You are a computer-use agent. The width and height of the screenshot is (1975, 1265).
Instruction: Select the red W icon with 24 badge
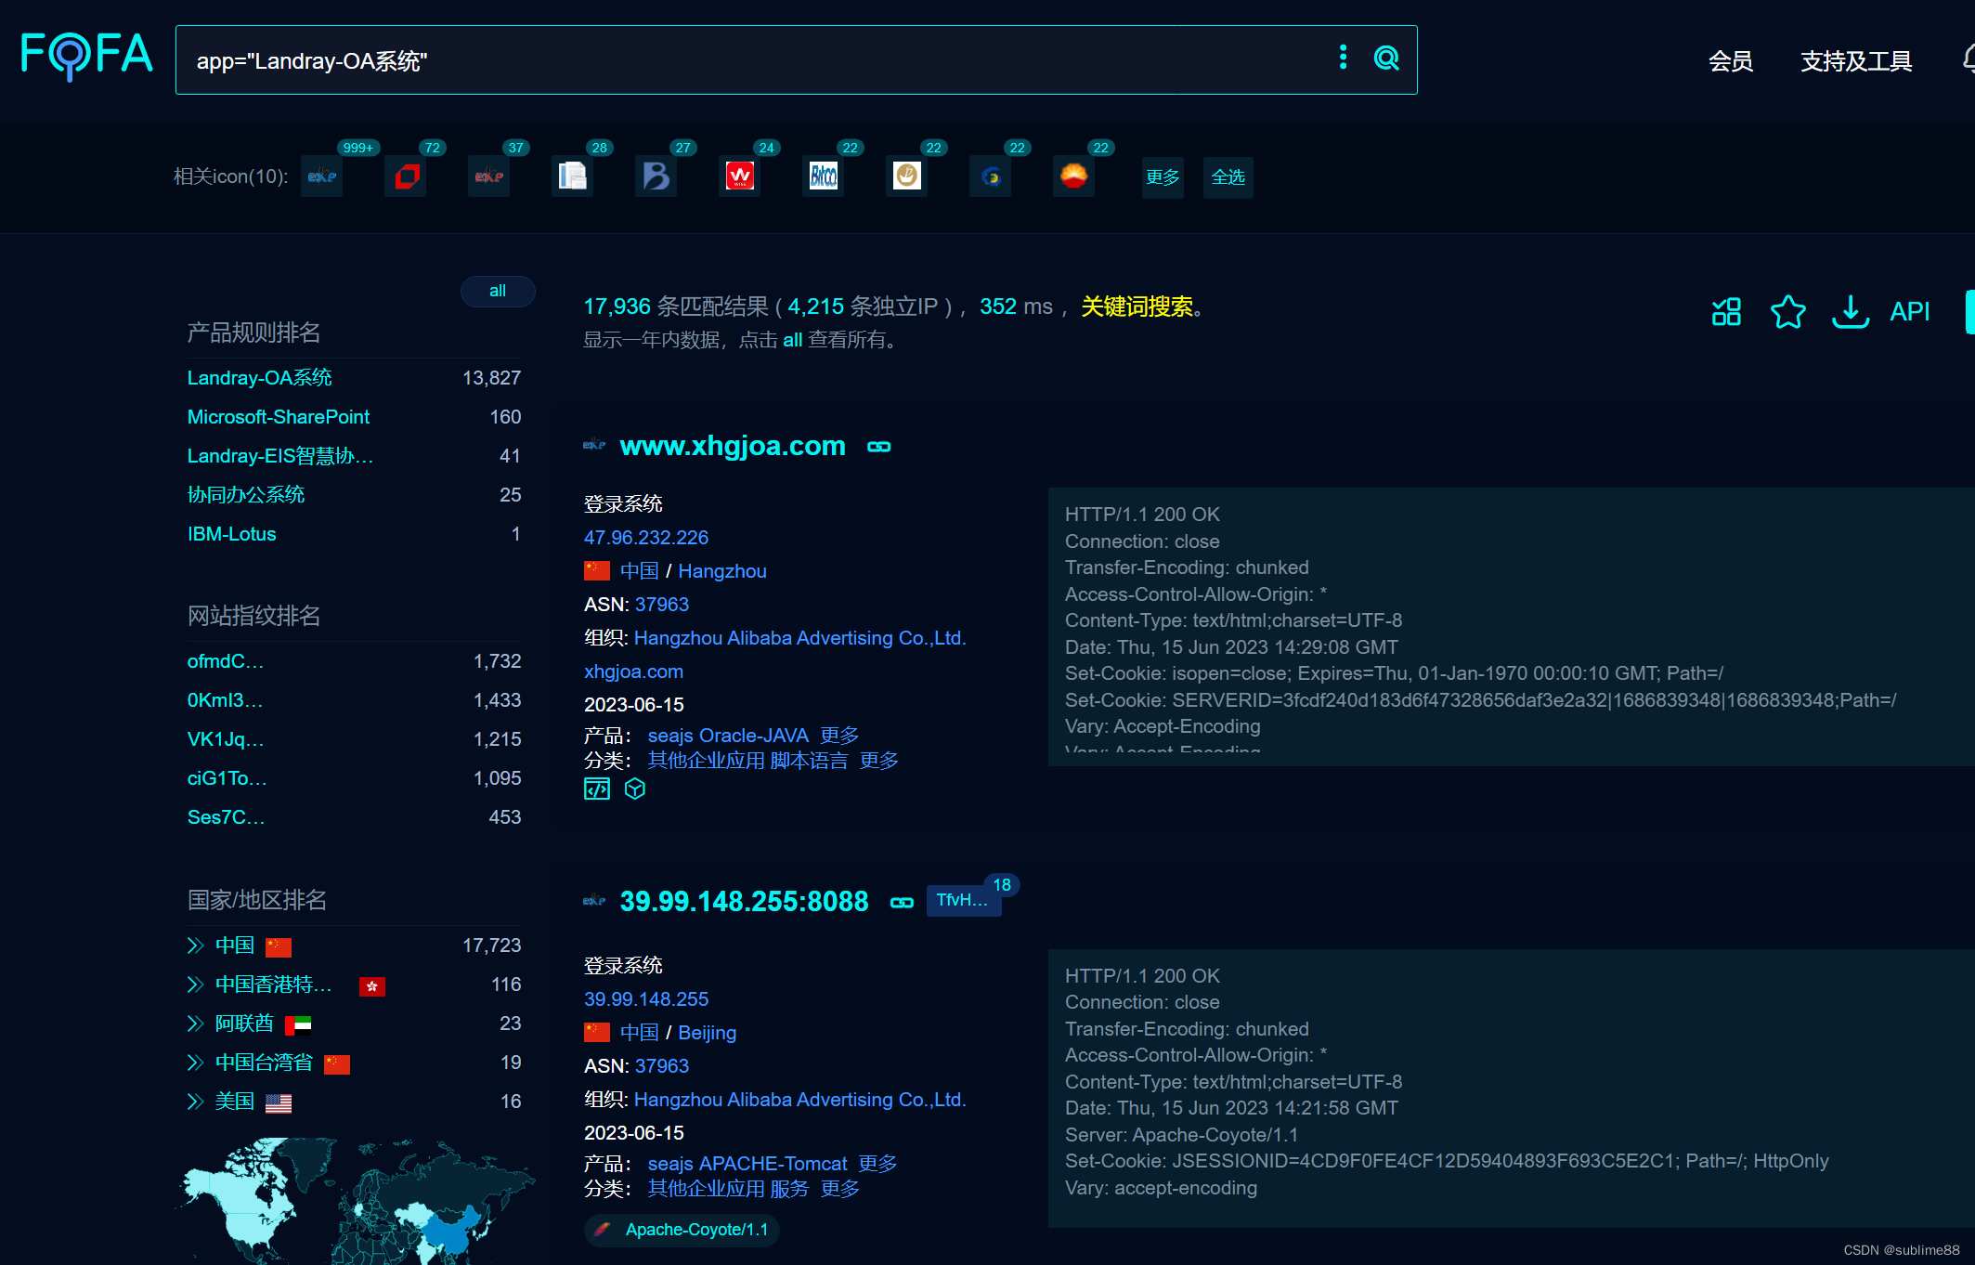[740, 176]
